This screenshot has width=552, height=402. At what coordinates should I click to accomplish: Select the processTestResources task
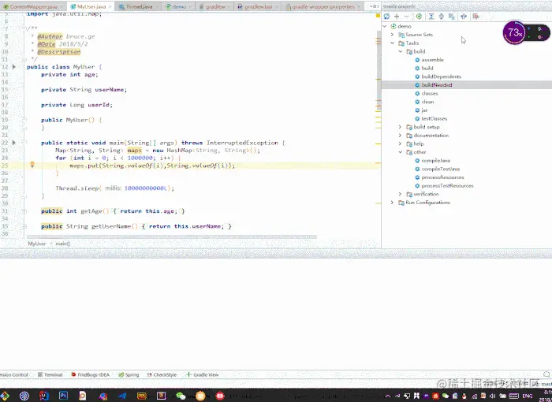444,186
